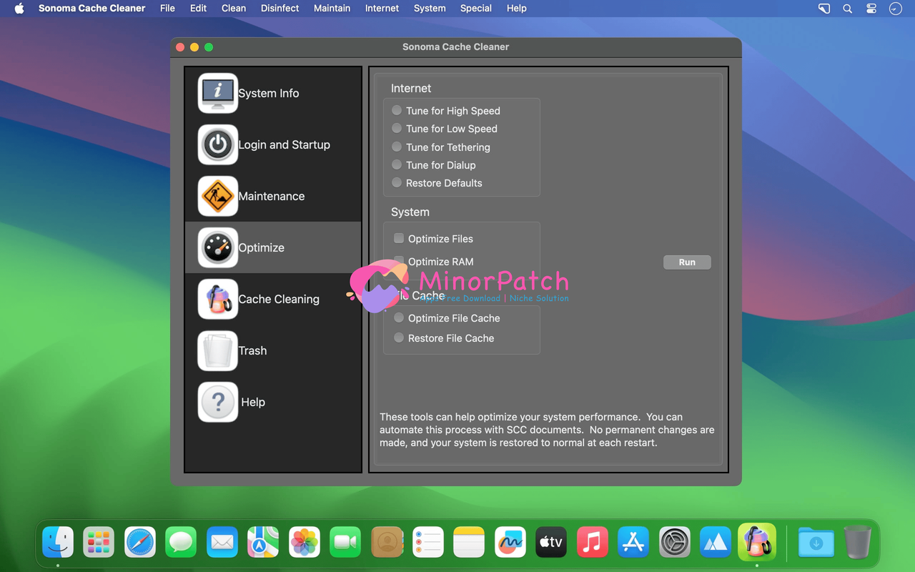Open the Edit menu

pos(199,9)
